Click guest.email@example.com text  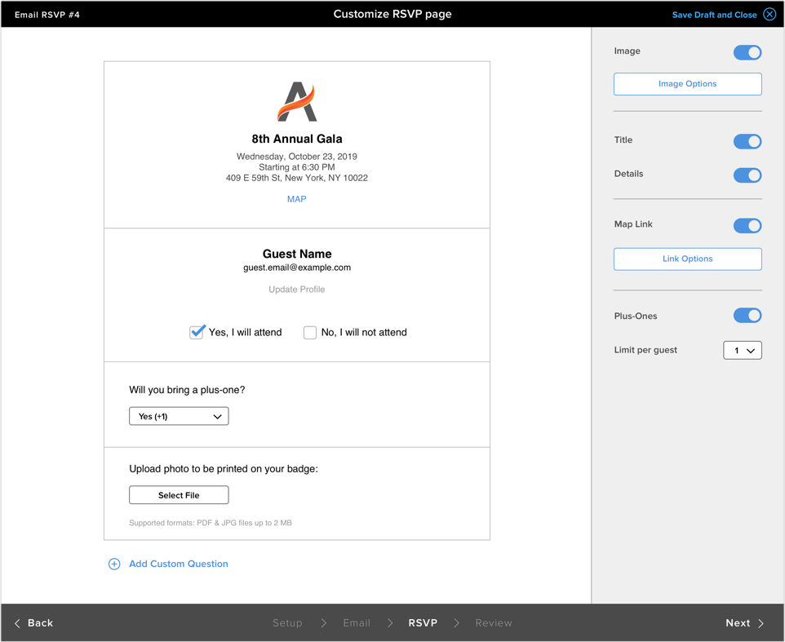[x=297, y=268]
